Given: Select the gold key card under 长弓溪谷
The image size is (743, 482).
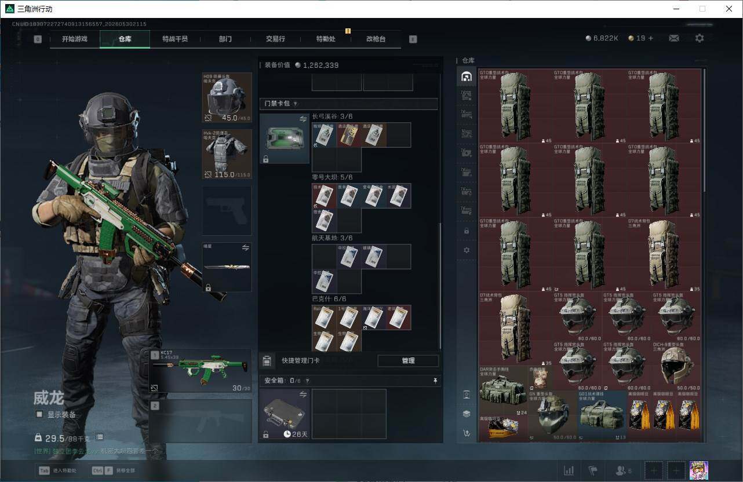Looking at the screenshot, I should pyautogui.click(x=348, y=135).
